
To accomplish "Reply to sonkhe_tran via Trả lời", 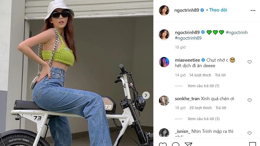I will click(221, 108).
